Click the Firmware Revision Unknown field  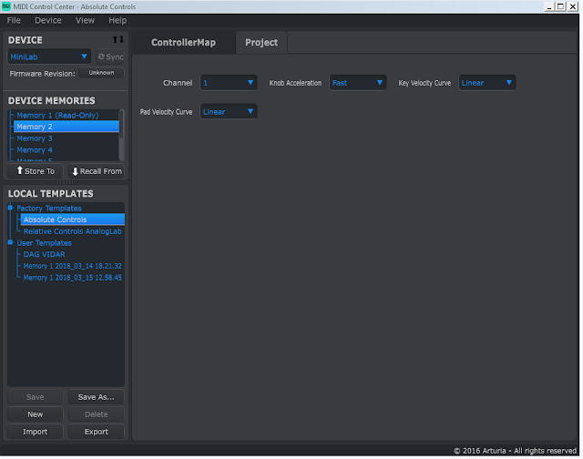101,73
